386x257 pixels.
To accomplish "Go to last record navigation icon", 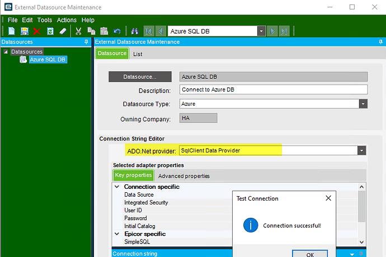I will [x=284, y=31].
